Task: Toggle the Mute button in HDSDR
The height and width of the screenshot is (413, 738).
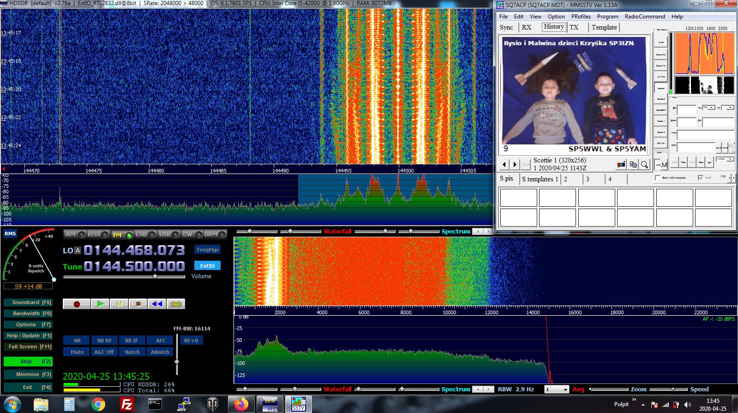Action: [x=77, y=352]
